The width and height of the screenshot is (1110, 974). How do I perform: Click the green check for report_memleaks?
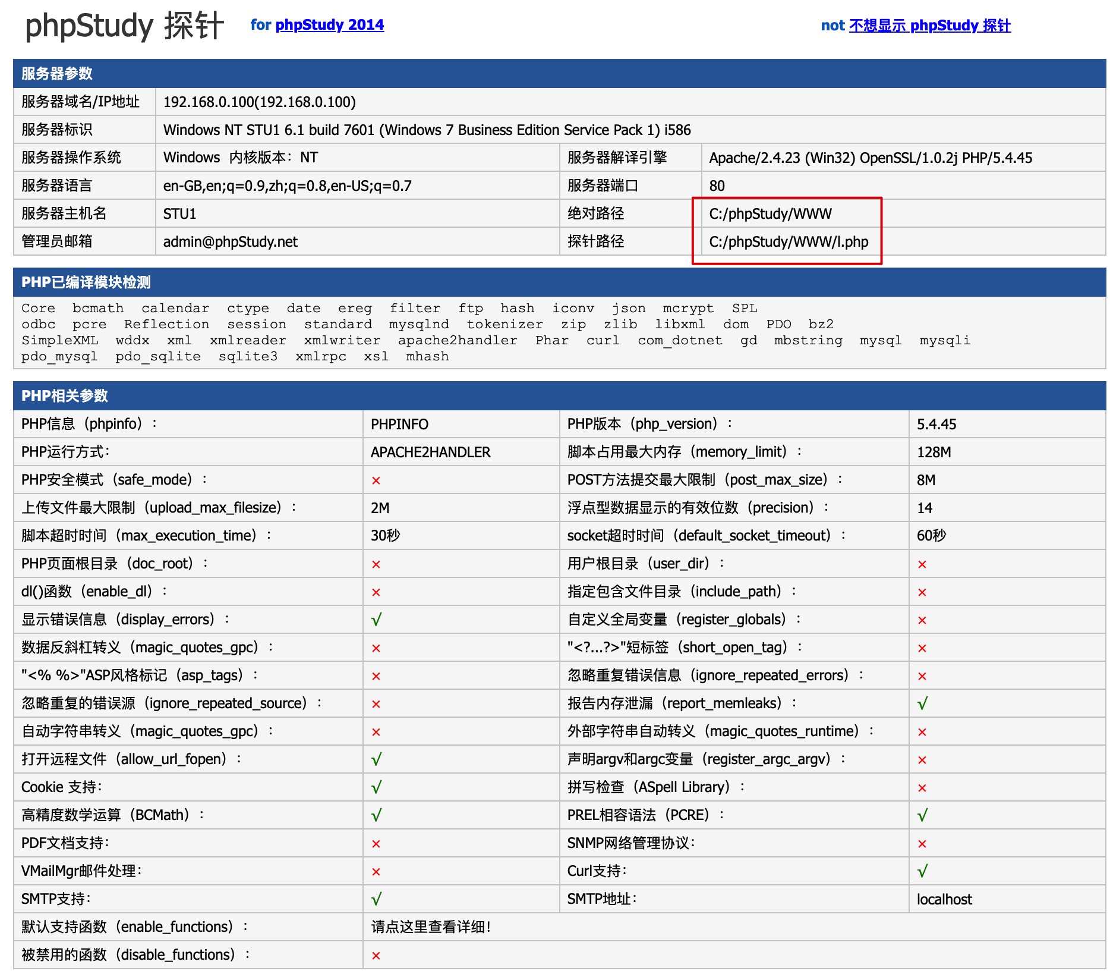point(922,703)
